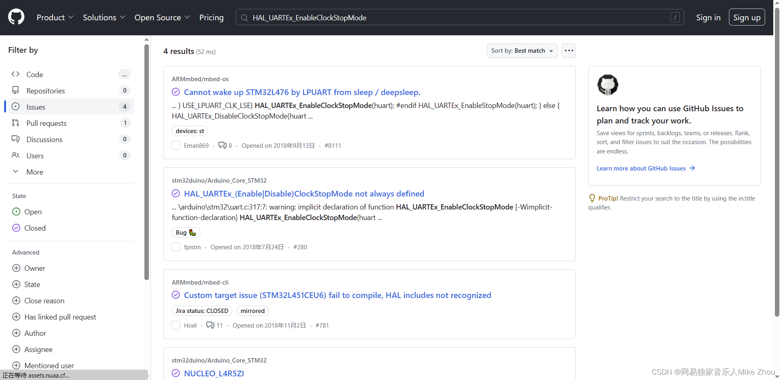Click the Bug label
781x380 pixels.
click(x=186, y=232)
